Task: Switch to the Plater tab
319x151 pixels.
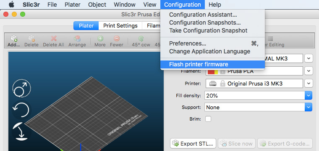Action: pos(86,26)
